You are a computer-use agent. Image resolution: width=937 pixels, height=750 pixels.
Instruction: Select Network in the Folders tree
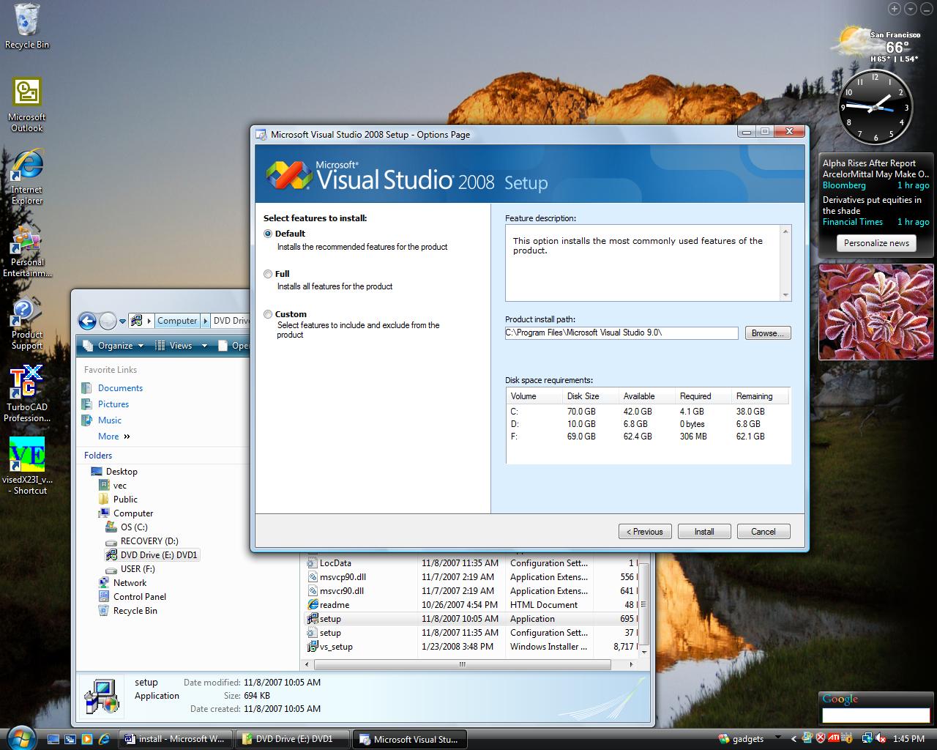(130, 583)
